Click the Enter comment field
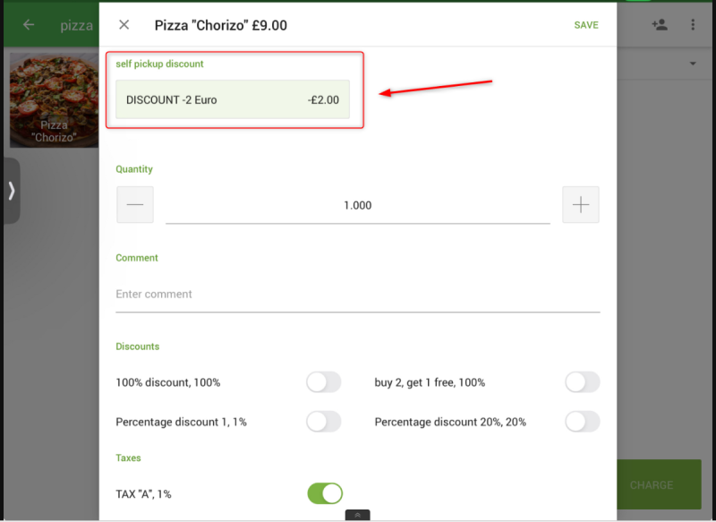 coord(357,295)
